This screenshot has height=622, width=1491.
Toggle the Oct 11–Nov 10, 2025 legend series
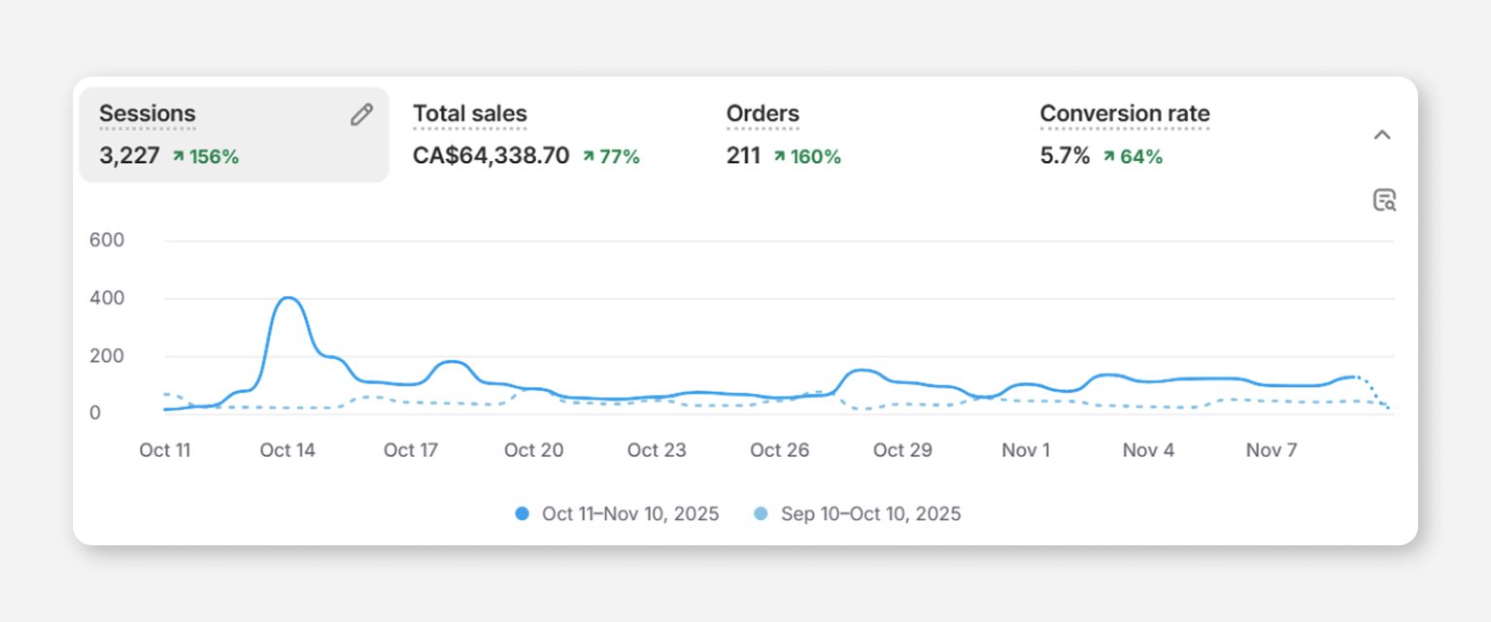(630, 514)
